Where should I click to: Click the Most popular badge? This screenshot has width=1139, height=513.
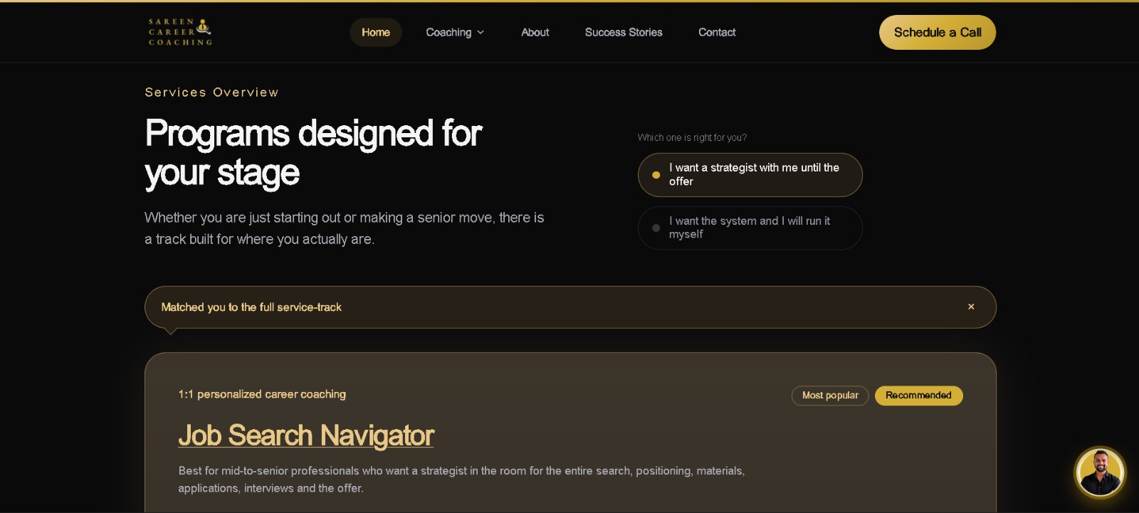[830, 396]
